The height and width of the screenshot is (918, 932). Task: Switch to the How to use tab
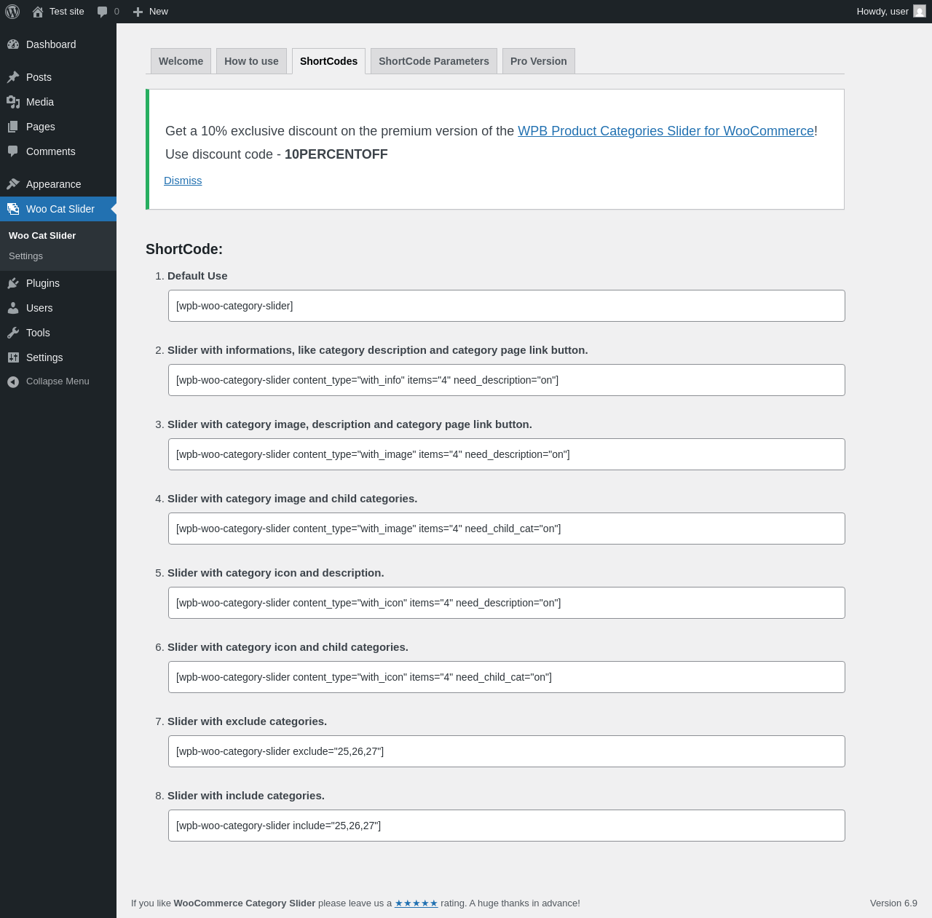[x=251, y=61]
